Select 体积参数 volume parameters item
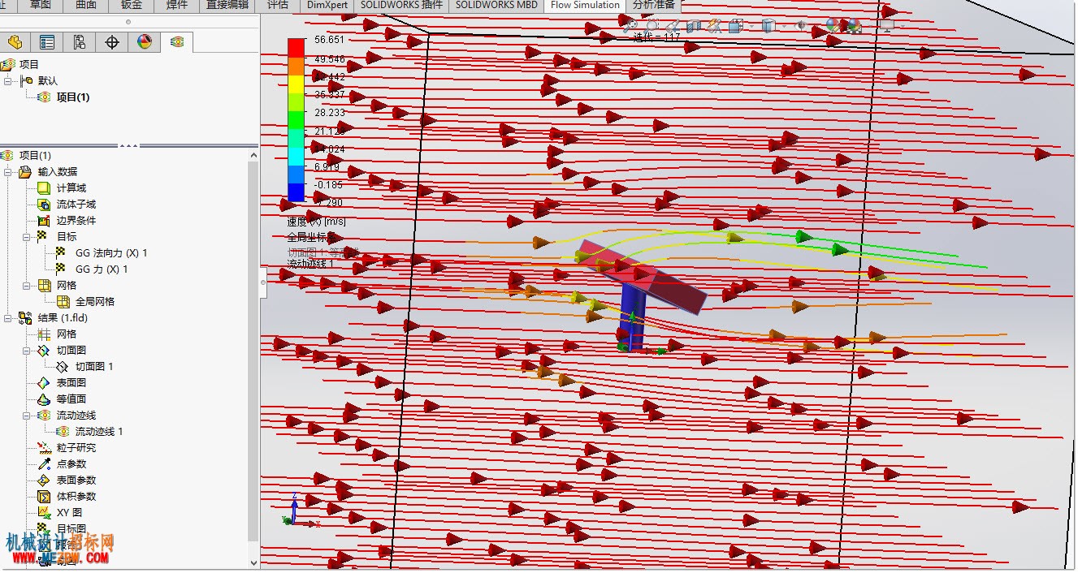This screenshot has width=1078, height=573. coord(76,497)
